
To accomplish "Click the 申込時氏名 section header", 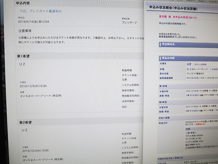I will pyautogui.click(x=188, y=45).
